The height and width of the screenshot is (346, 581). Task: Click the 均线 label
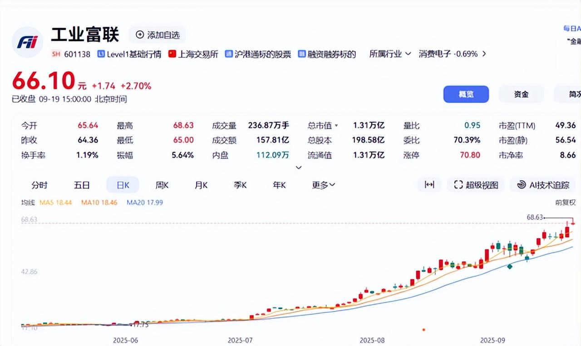tap(28, 202)
